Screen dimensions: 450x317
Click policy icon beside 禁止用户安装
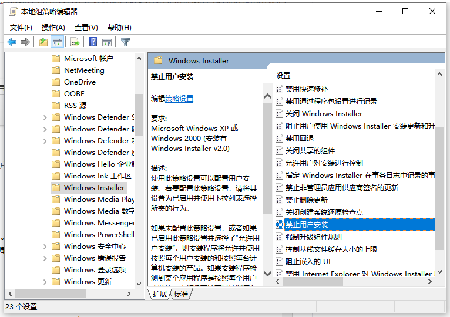279,225
